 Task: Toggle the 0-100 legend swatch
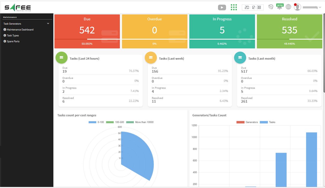click(92, 122)
